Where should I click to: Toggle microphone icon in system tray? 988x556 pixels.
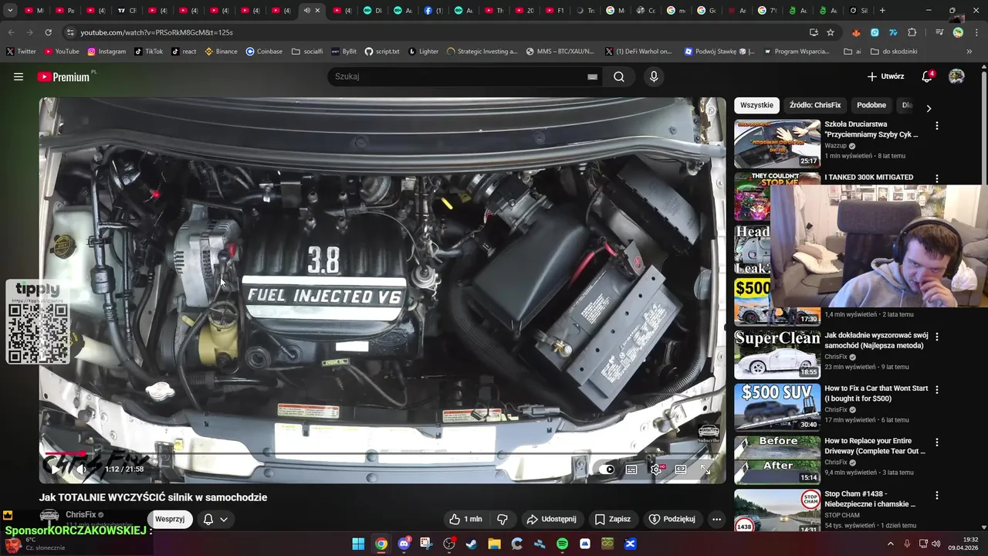point(907,544)
